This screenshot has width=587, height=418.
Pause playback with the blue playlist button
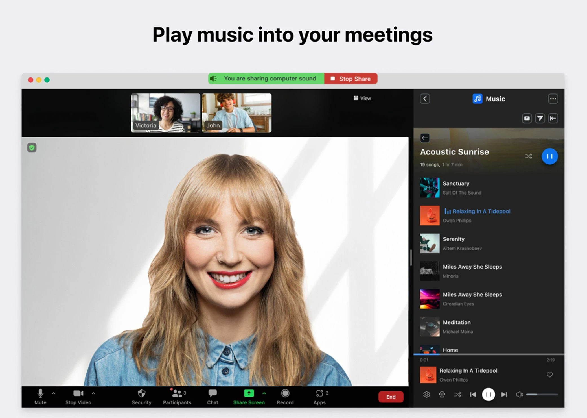(x=549, y=156)
